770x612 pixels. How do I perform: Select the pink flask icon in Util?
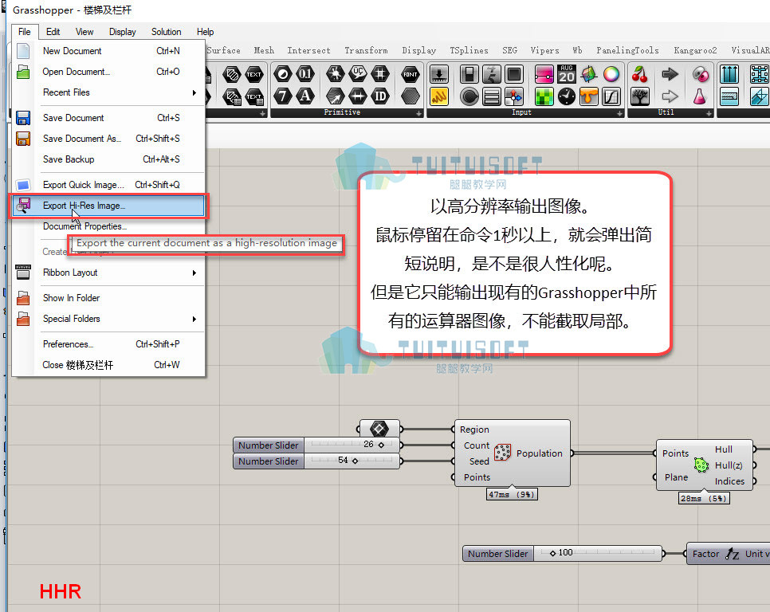699,96
